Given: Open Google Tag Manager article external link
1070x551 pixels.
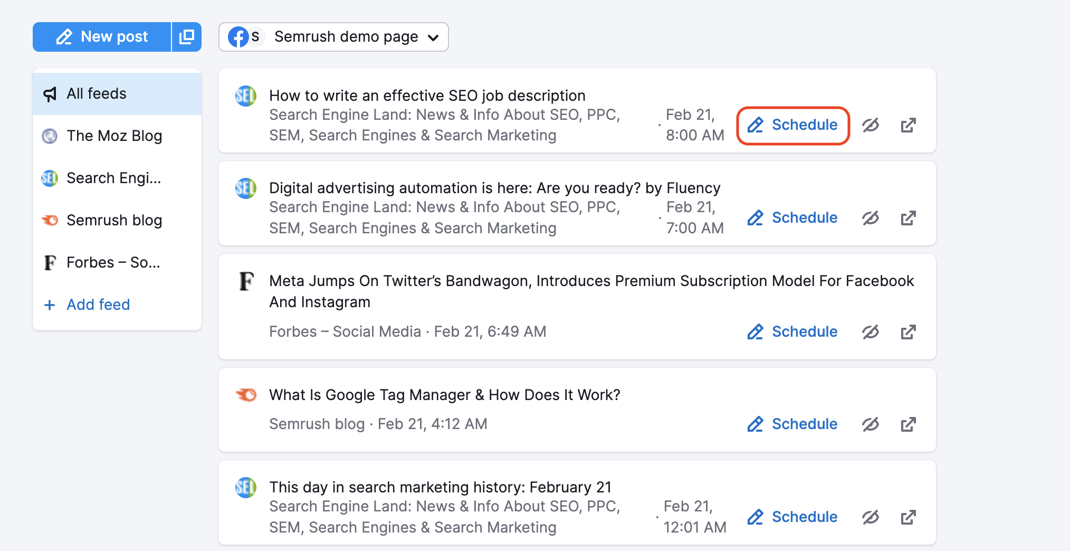Looking at the screenshot, I should (908, 424).
